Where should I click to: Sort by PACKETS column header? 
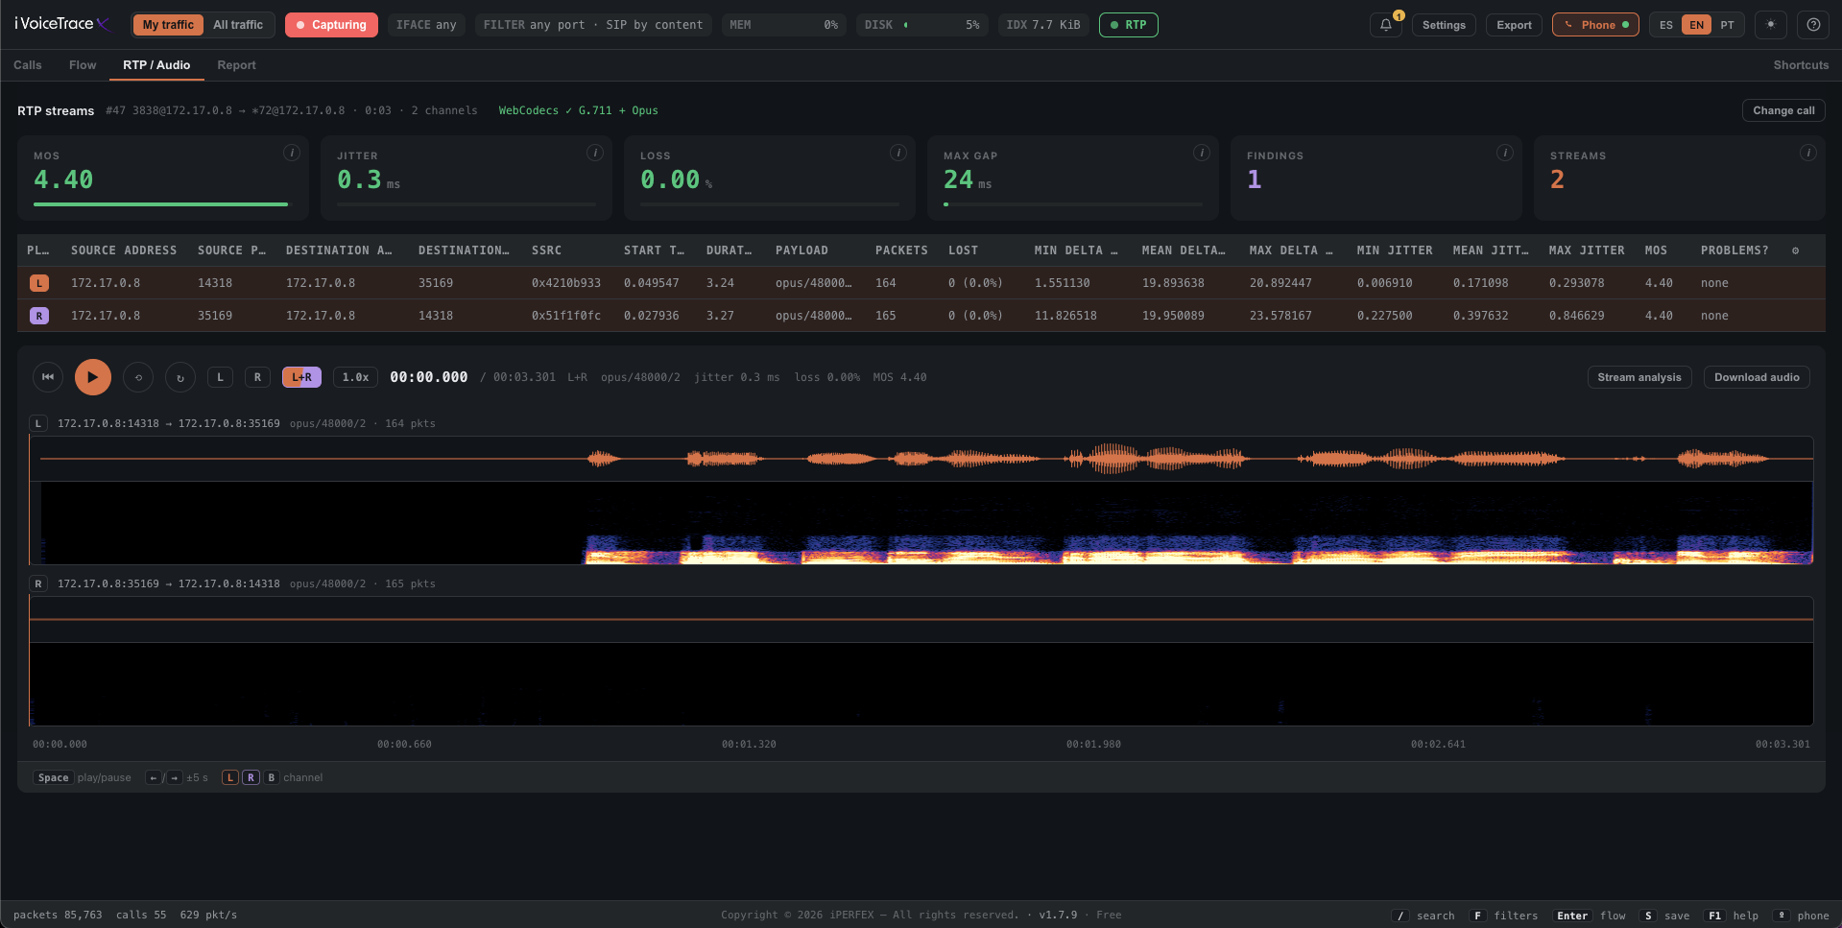tap(901, 250)
